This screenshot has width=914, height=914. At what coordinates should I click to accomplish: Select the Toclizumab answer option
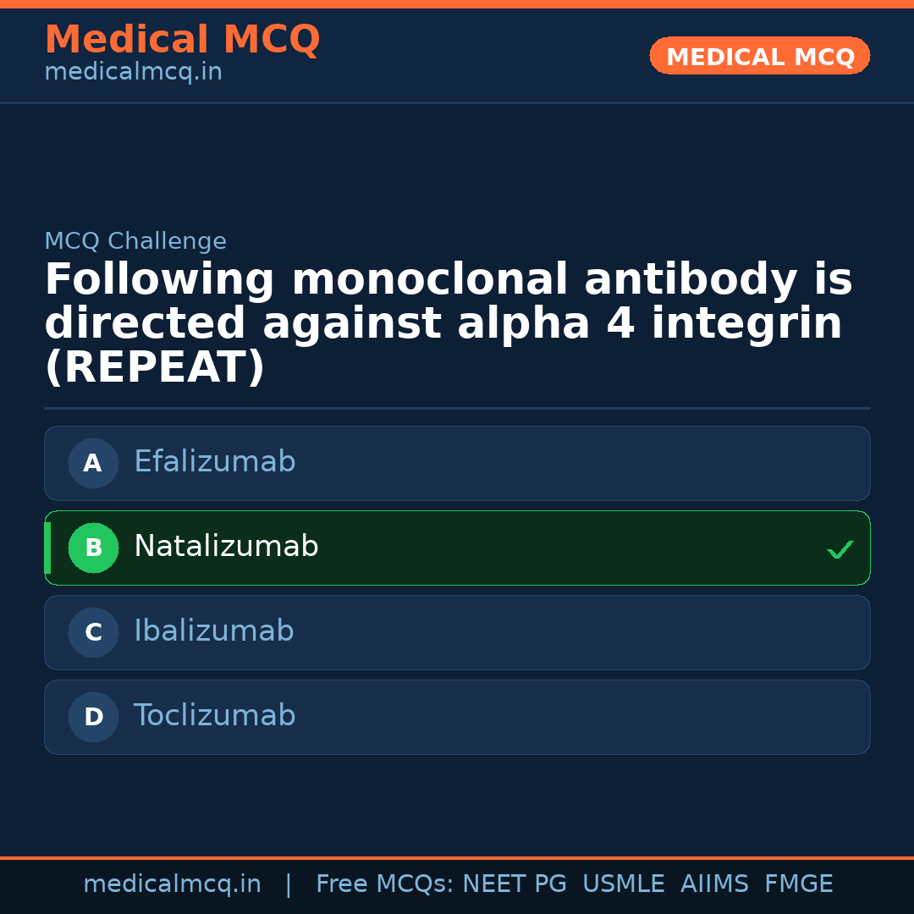[215, 716]
